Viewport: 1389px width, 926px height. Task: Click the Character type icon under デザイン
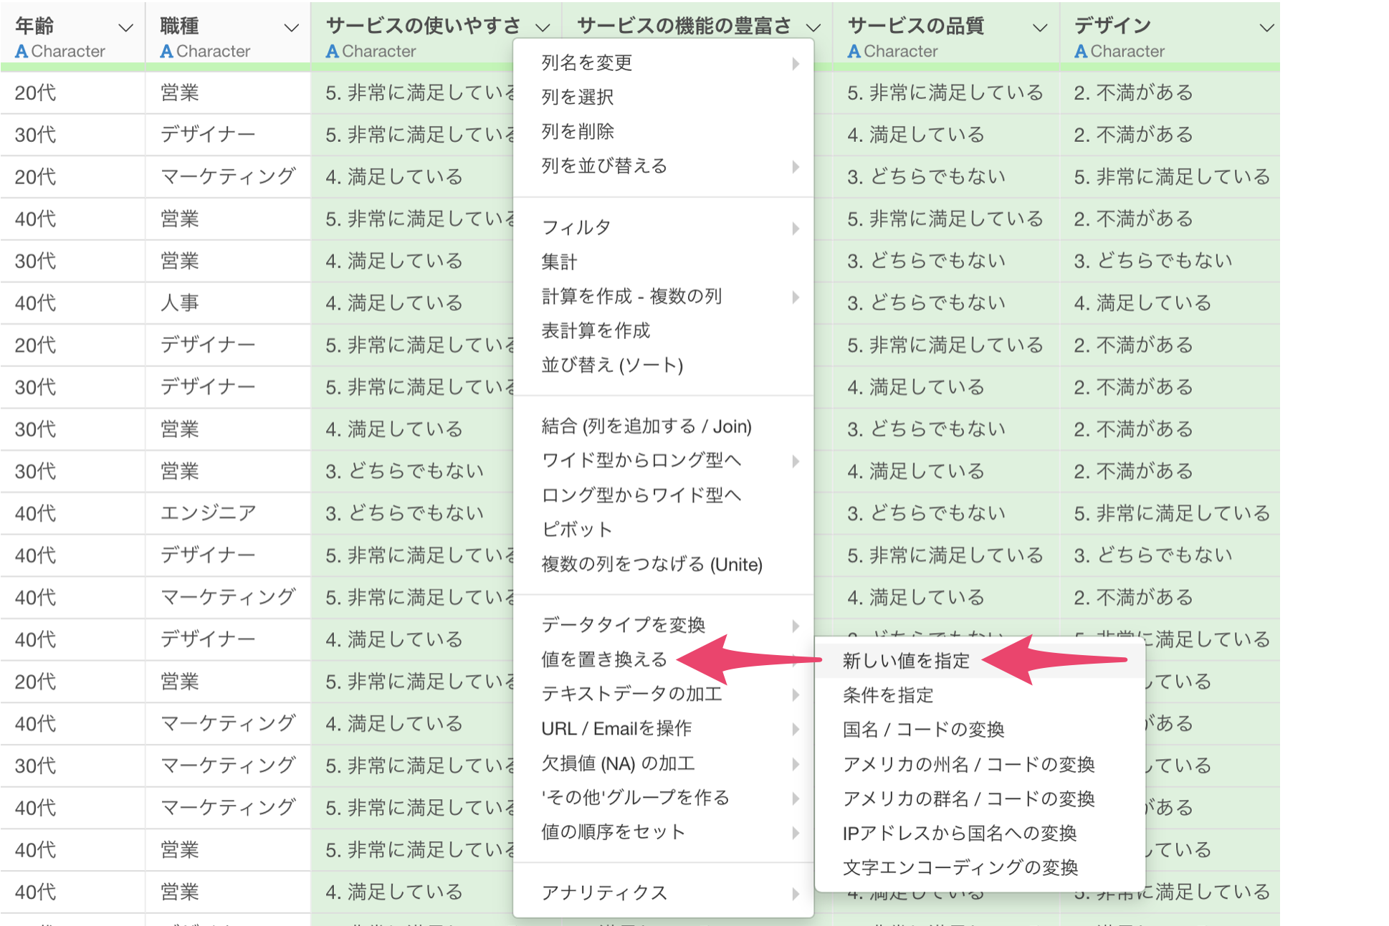pos(1081,52)
